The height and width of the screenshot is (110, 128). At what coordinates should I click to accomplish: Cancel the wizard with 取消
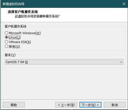click(x=115, y=105)
